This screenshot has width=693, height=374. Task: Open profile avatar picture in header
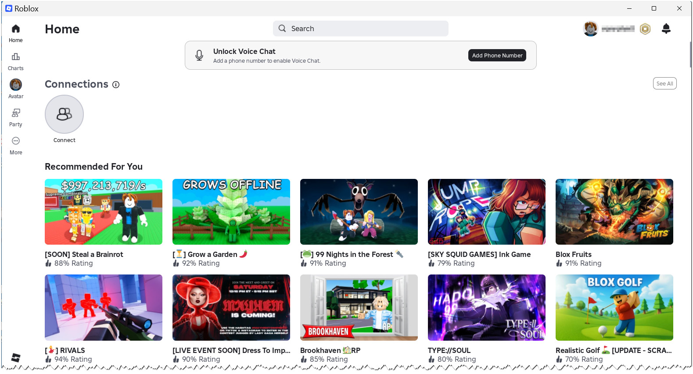point(590,29)
